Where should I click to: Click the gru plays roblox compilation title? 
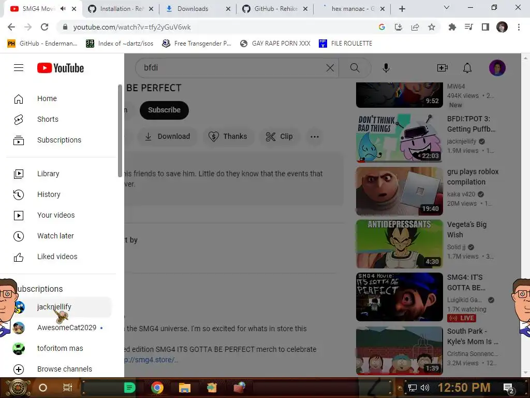pyautogui.click(x=473, y=177)
